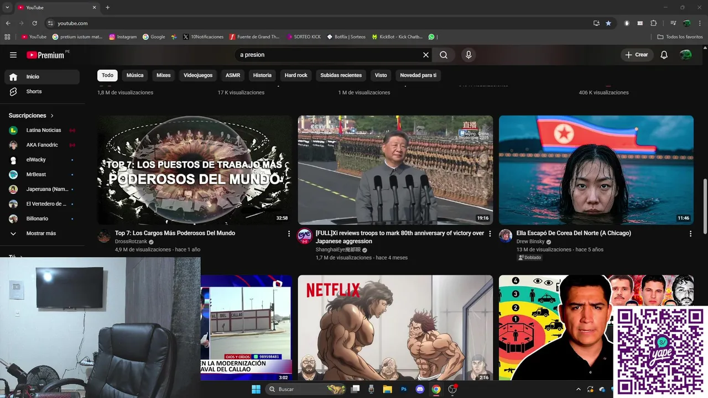Open options for Ella Escapó video

coord(690,234)
